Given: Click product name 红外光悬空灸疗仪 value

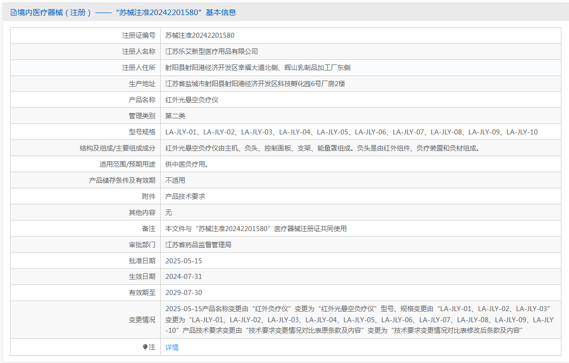Looking at the screenshot, I should click(192, 100).
